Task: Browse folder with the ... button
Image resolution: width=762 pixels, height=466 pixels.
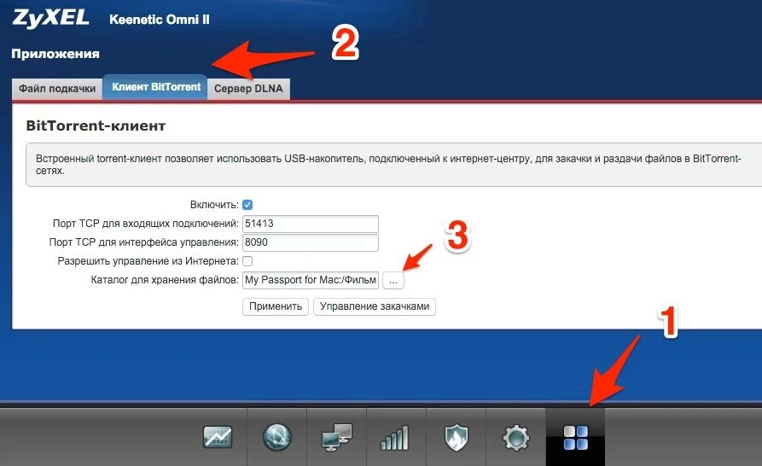Action: tap(393, 281)
